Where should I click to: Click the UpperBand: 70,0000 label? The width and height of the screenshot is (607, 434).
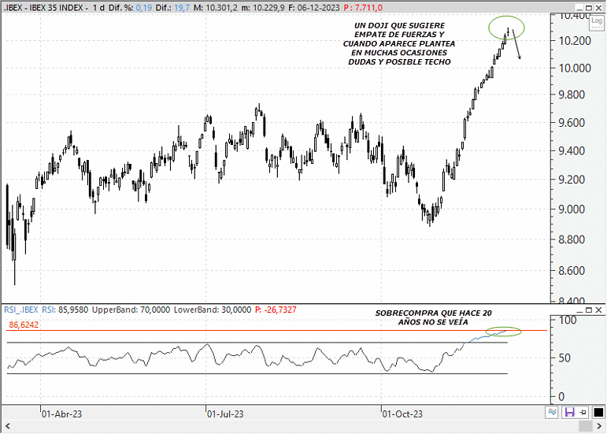pyautogui.click(x=131, y=310)
